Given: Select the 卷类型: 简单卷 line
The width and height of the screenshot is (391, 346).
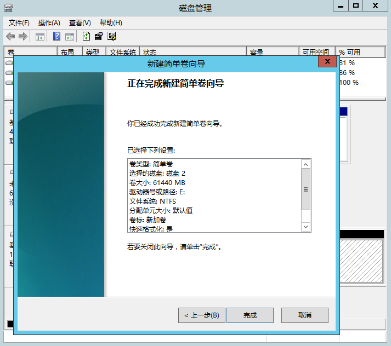Looking at the screenshot, I should tap(151, 164).
